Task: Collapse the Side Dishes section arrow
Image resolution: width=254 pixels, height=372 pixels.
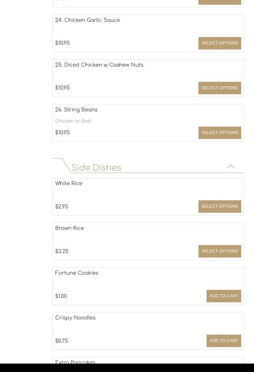Action: (x=231, y=167)
